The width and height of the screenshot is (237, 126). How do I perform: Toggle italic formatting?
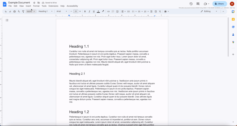tap(89, 11)
